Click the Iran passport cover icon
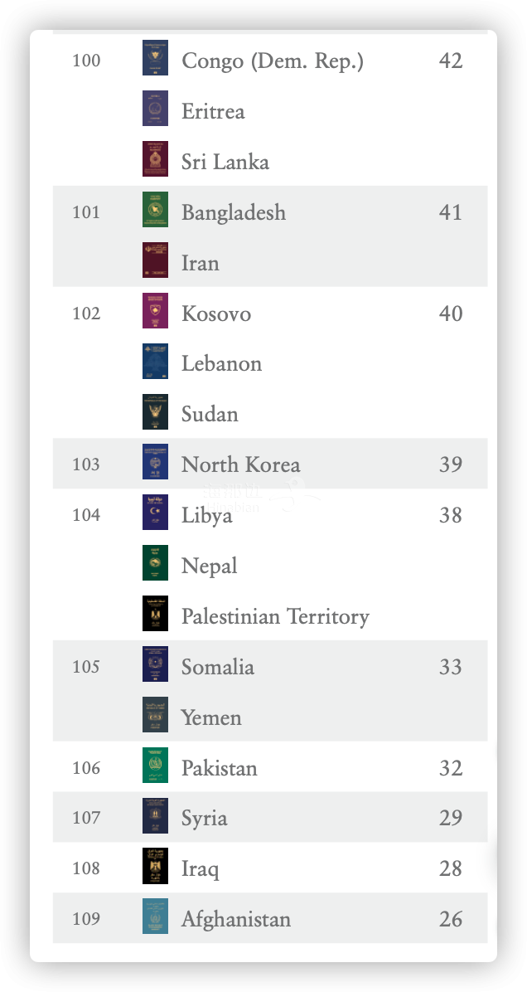This screenshot has height=992, width=527. coord(155,260)
